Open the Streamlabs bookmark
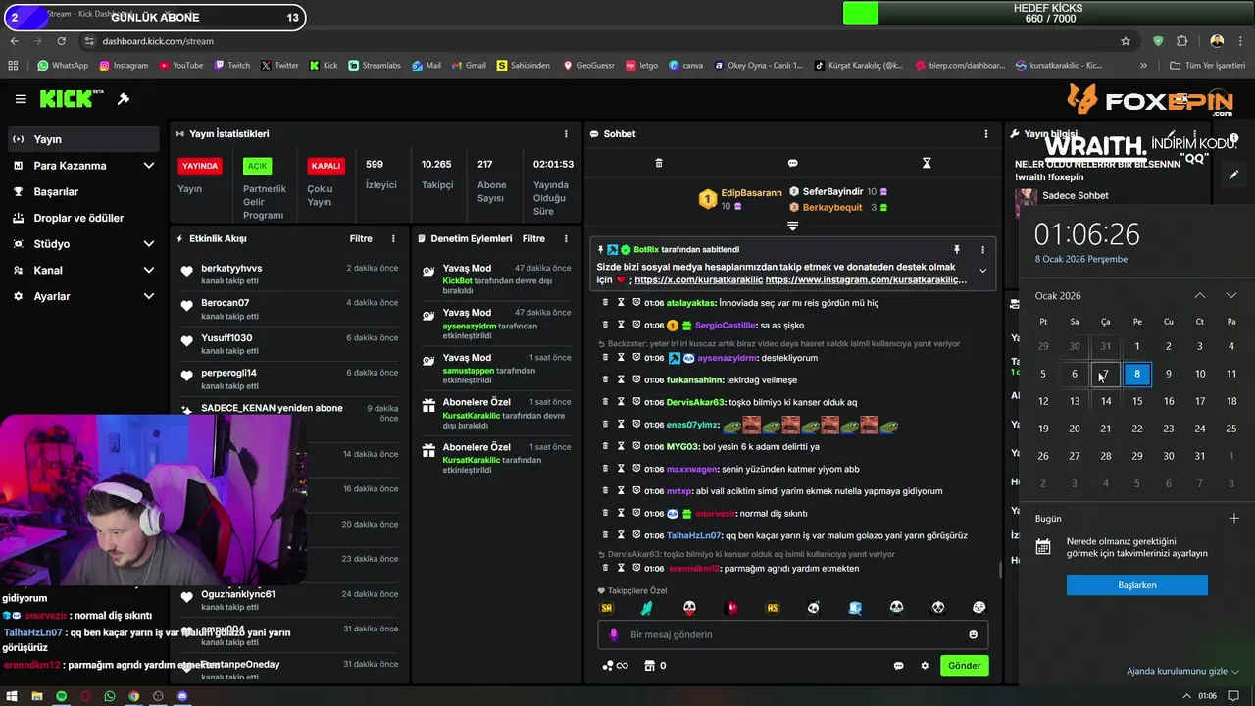The image size is (1255, 706). [x=373, y=66]
